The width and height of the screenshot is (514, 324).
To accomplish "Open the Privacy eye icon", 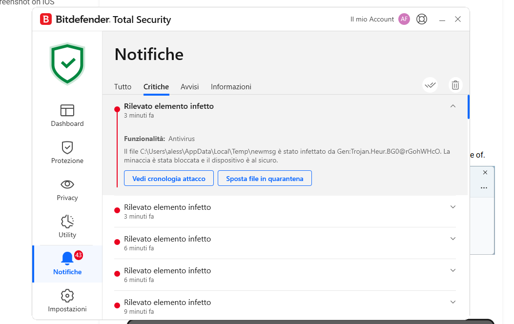I will coord(67,184).
